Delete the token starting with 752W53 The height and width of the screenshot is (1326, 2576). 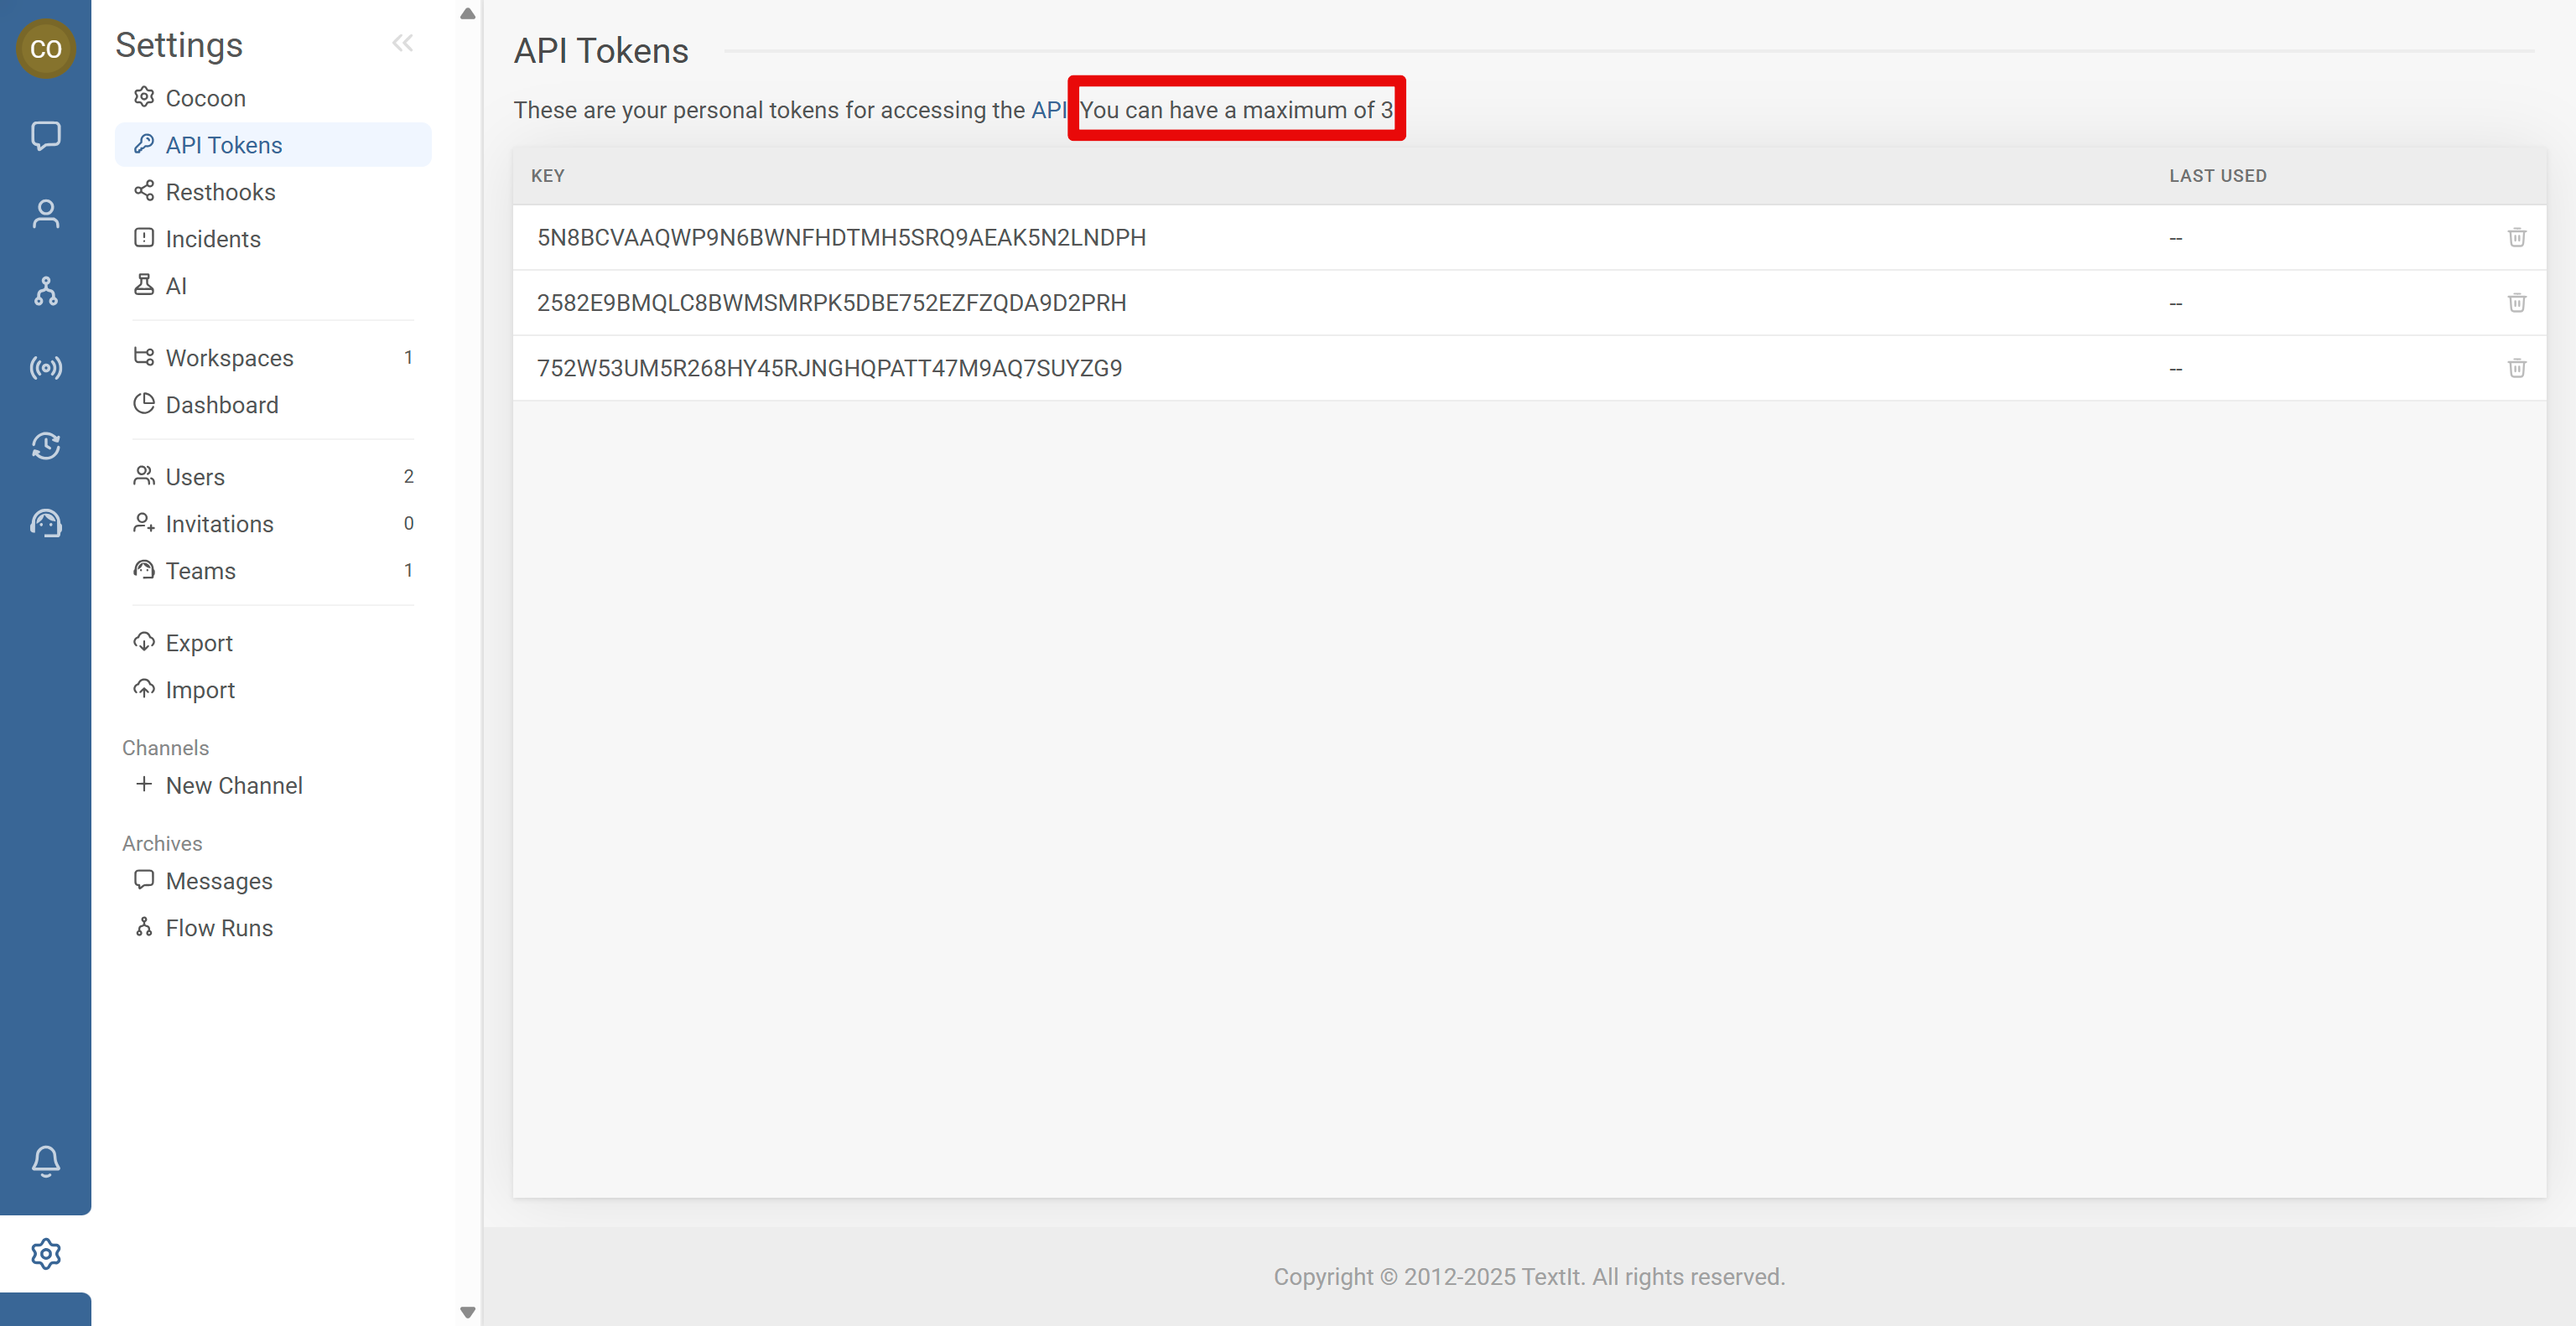tap(2516, 368)
